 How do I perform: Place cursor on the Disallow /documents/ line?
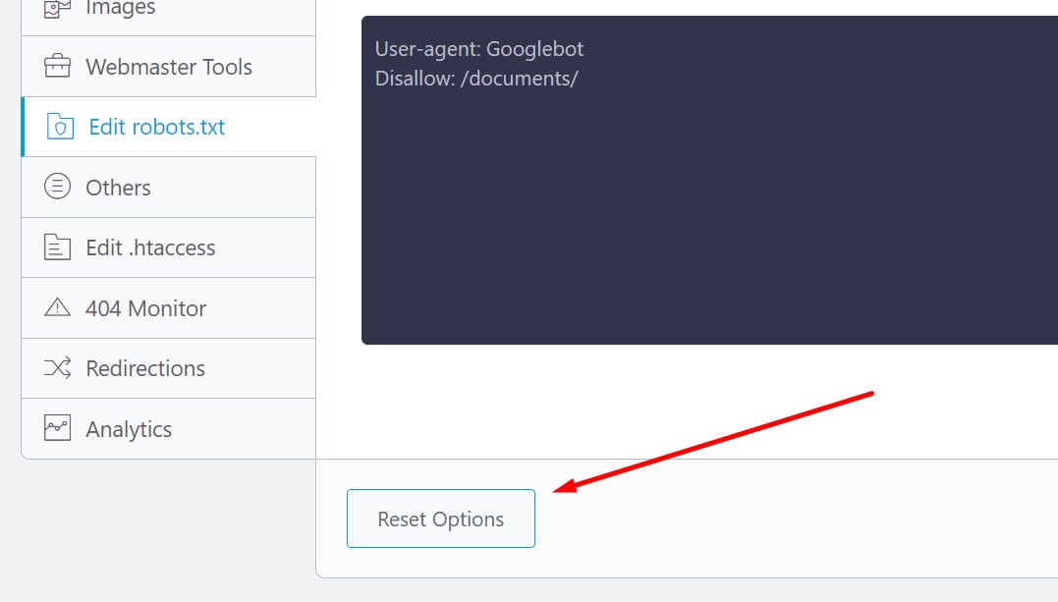[x=478, y=79]
